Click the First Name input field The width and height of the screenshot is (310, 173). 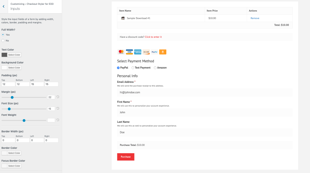coord(205,113)
